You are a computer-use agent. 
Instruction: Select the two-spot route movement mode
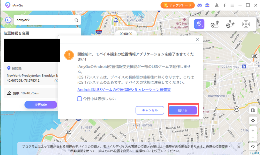214,24
